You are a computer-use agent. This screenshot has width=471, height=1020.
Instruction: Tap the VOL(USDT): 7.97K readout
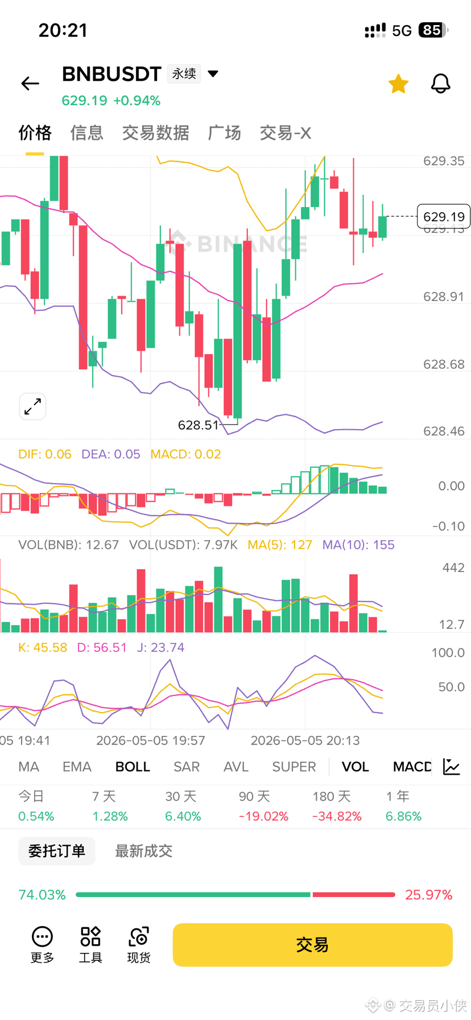tap(183, 545)
